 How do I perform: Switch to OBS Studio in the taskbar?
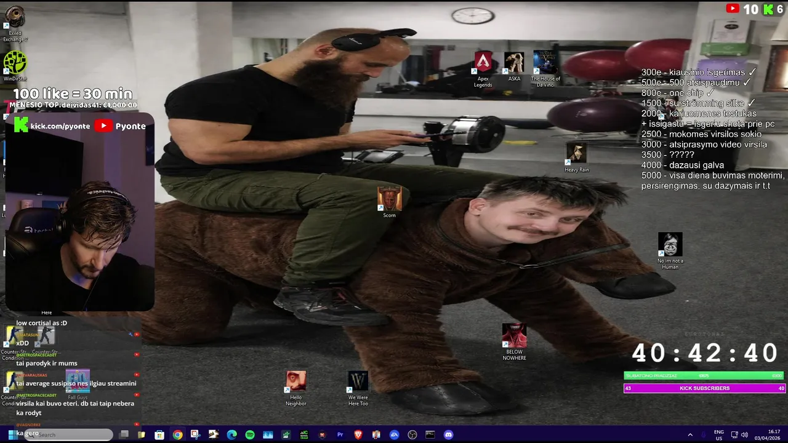tap(412, 434)
